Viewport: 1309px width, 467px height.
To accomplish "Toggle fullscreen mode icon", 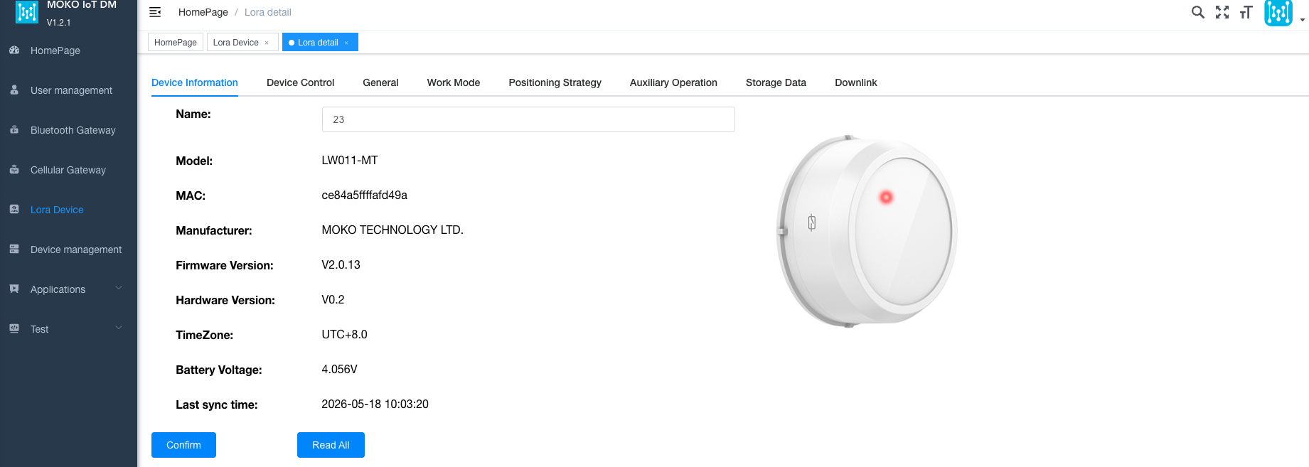I will coord(1222,12).
